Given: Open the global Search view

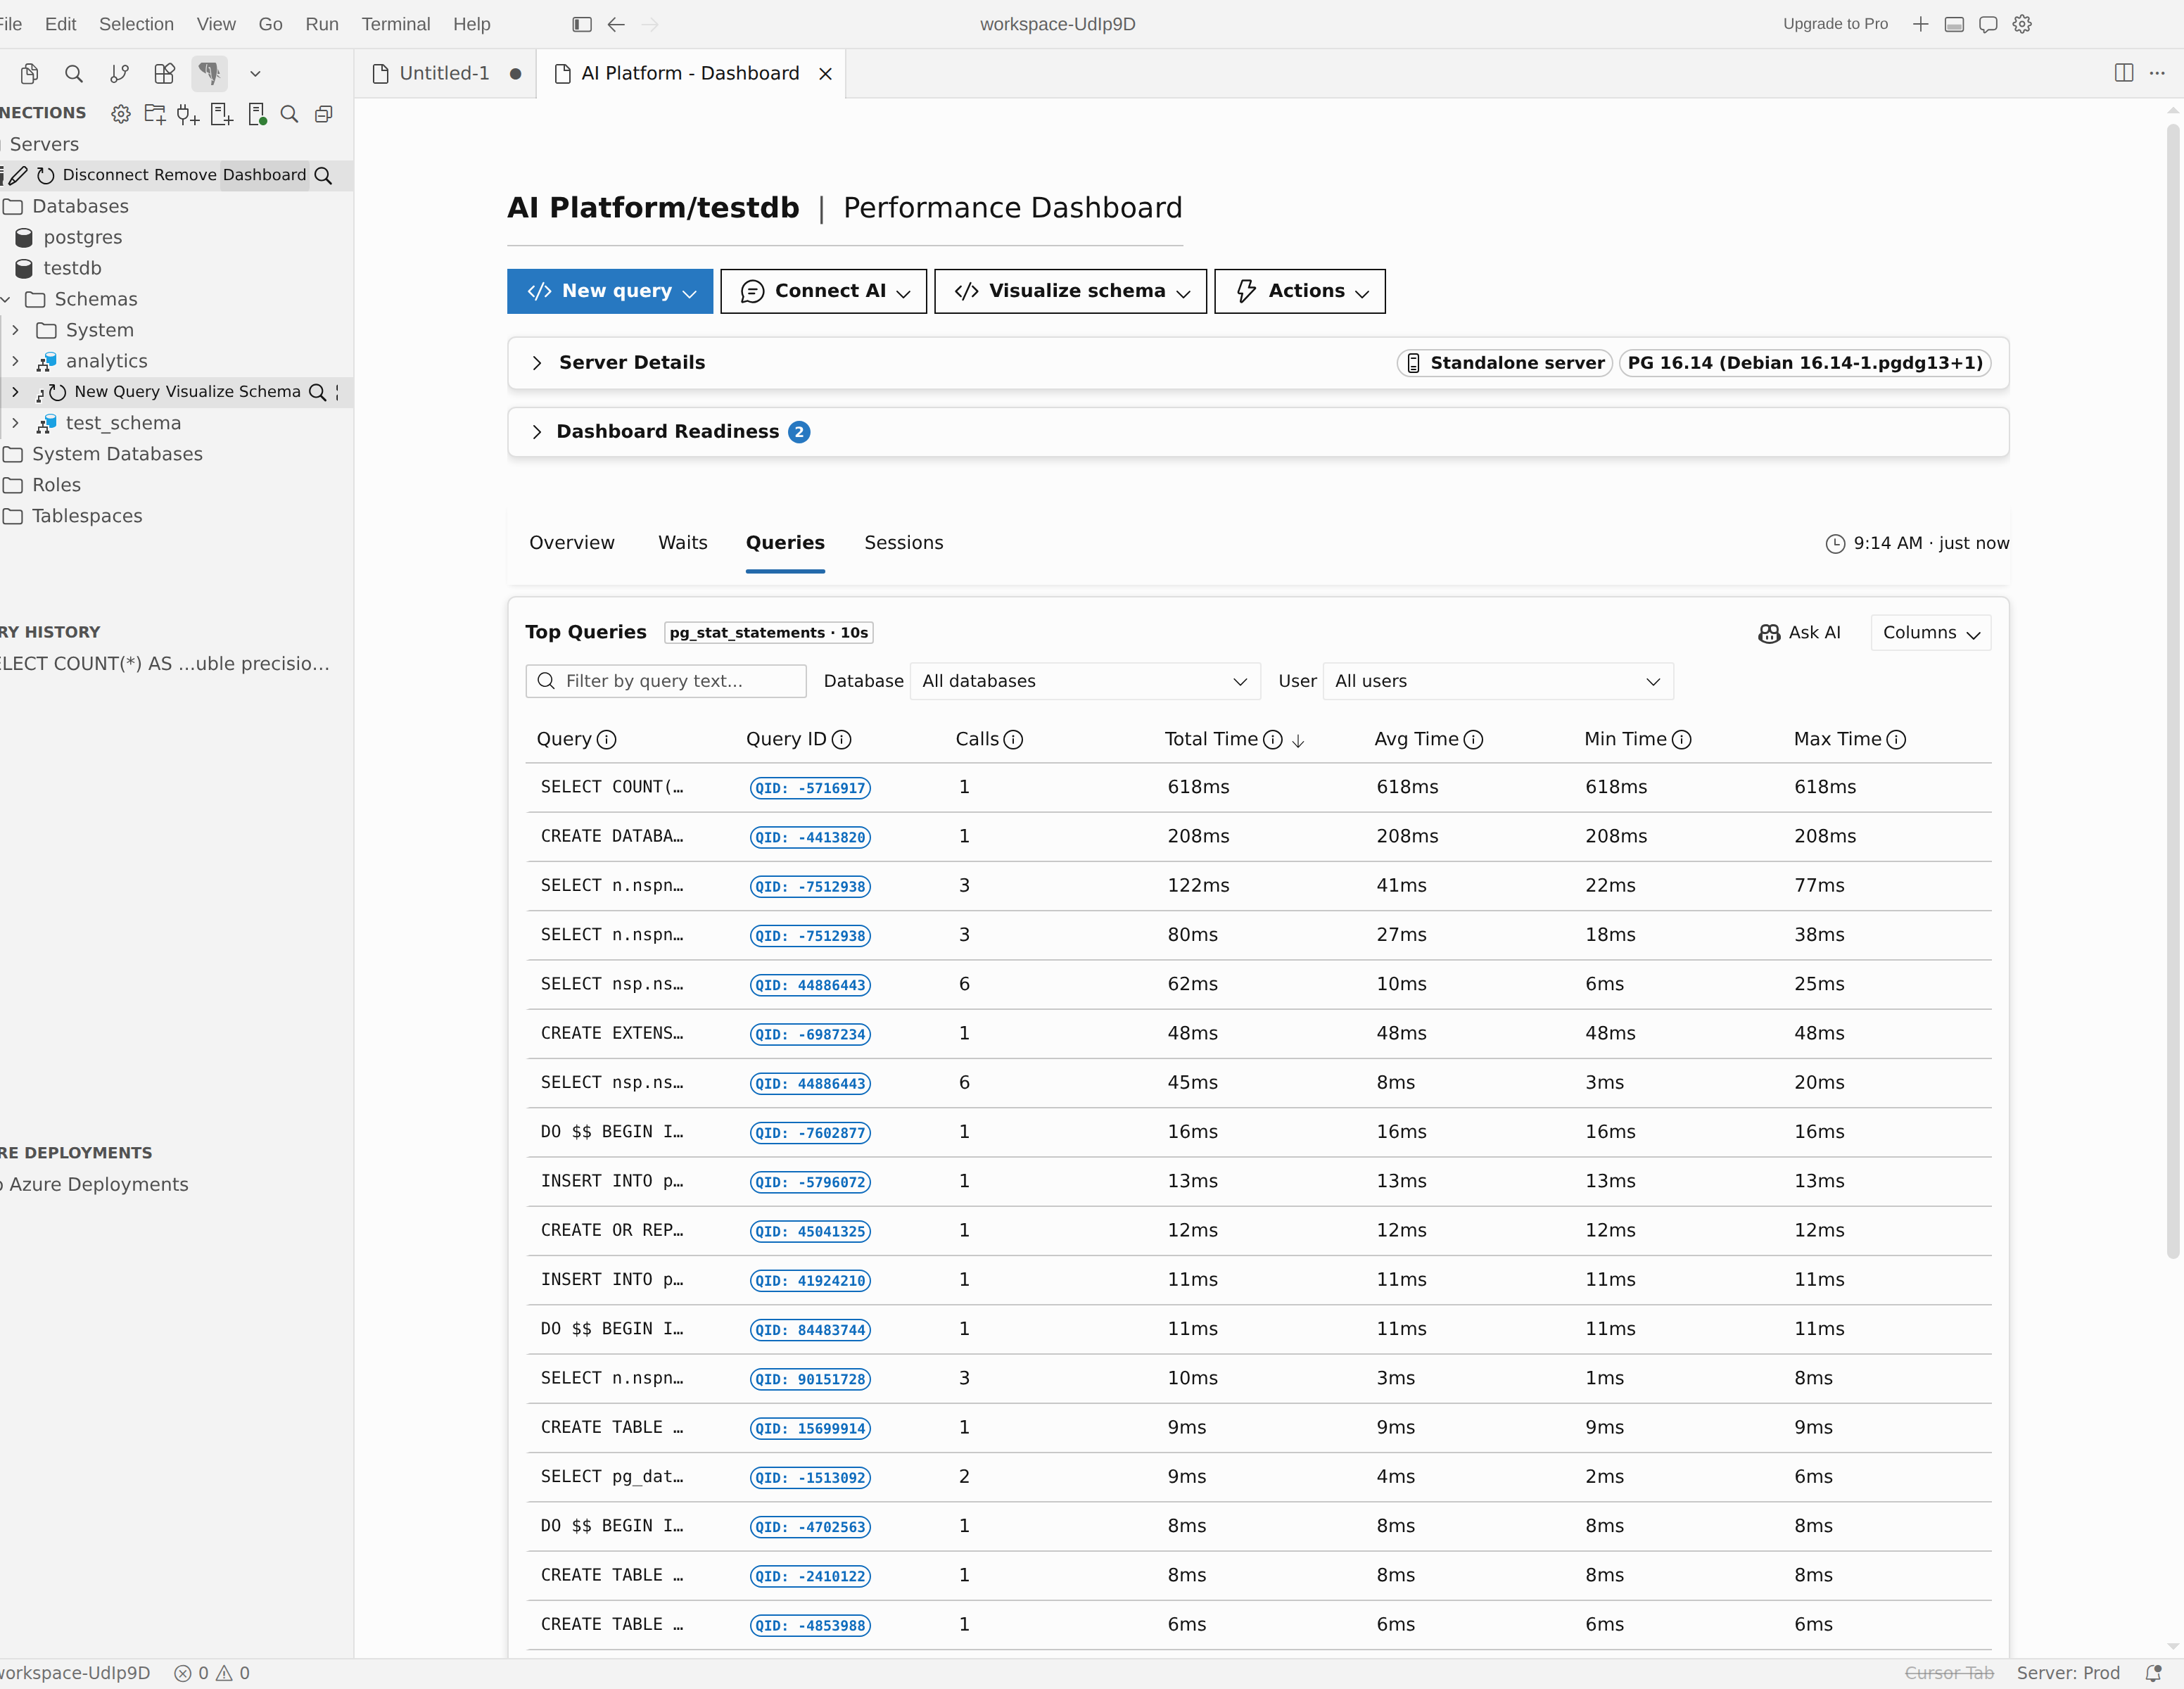Looking at the screenshot, I should click(74, 73).
